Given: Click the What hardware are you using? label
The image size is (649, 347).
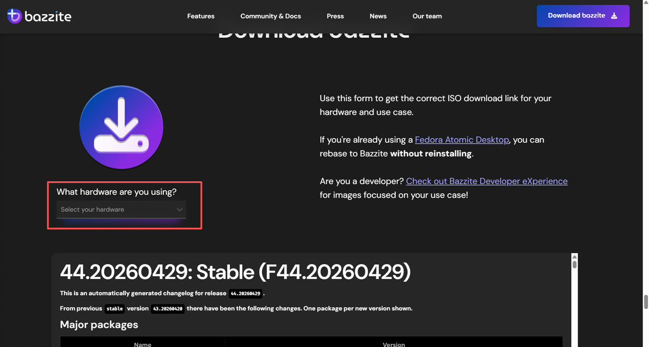Looking at the screenshot, I should pyautogui.click(x=117, y=192).
